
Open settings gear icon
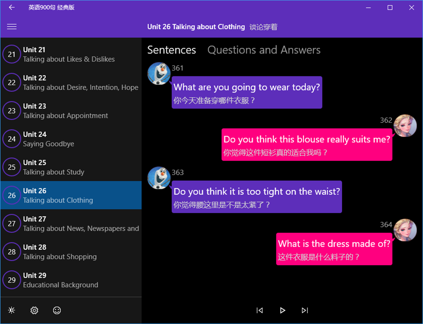tap(34, 310)
